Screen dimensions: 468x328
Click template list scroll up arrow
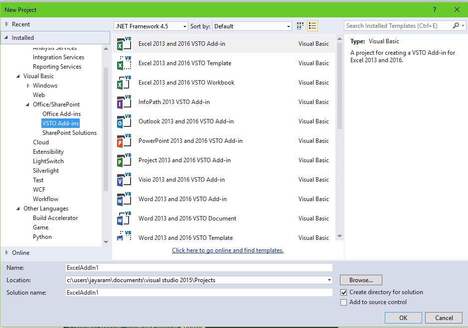pos(339,39)
